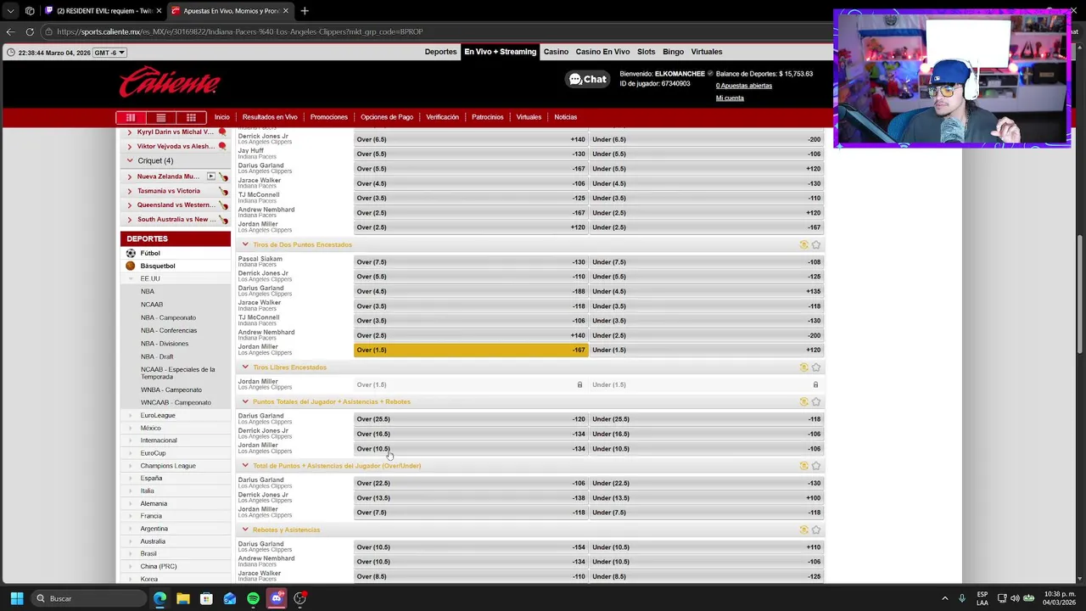This screenshot has height=611, width=1086.
Task: Open Queensland vs Western match
Action: pyautogui.click(x=176, y=205)
